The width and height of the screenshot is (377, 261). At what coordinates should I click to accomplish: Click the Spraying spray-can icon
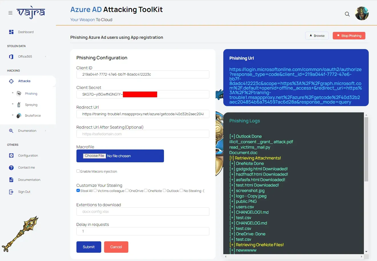click(19, 105)
